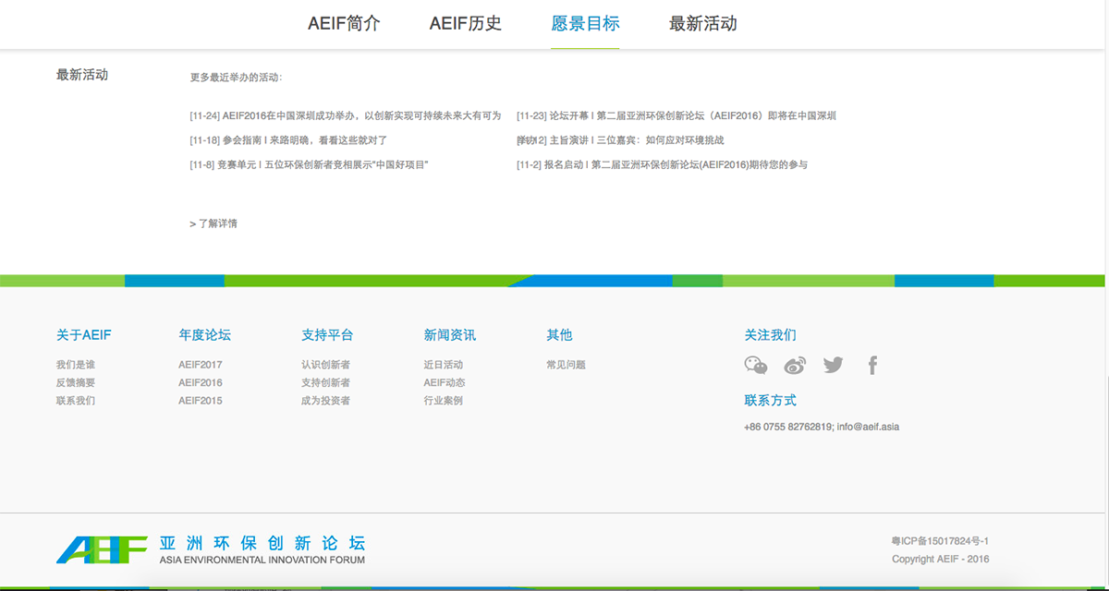Select the highlighted 愿景目标 tab
The image size is (1109, 591).
point(584,22)
